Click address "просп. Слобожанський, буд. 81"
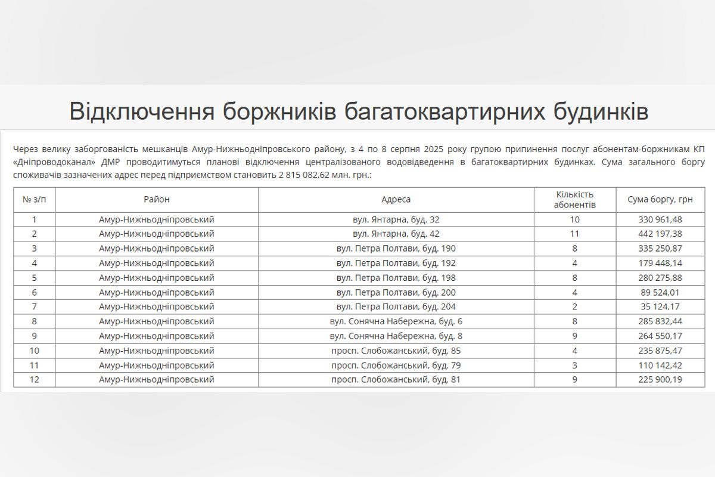715x477 pixels. click(x=396, y=379)
